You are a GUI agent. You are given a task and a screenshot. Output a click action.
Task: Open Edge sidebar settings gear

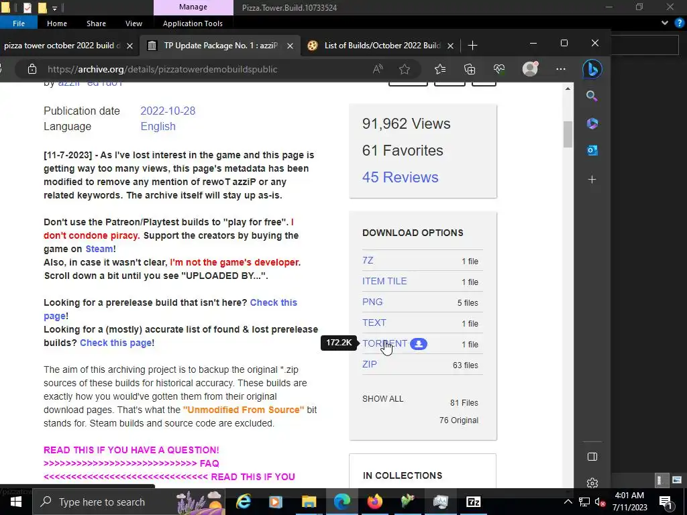tap(592, 483)
